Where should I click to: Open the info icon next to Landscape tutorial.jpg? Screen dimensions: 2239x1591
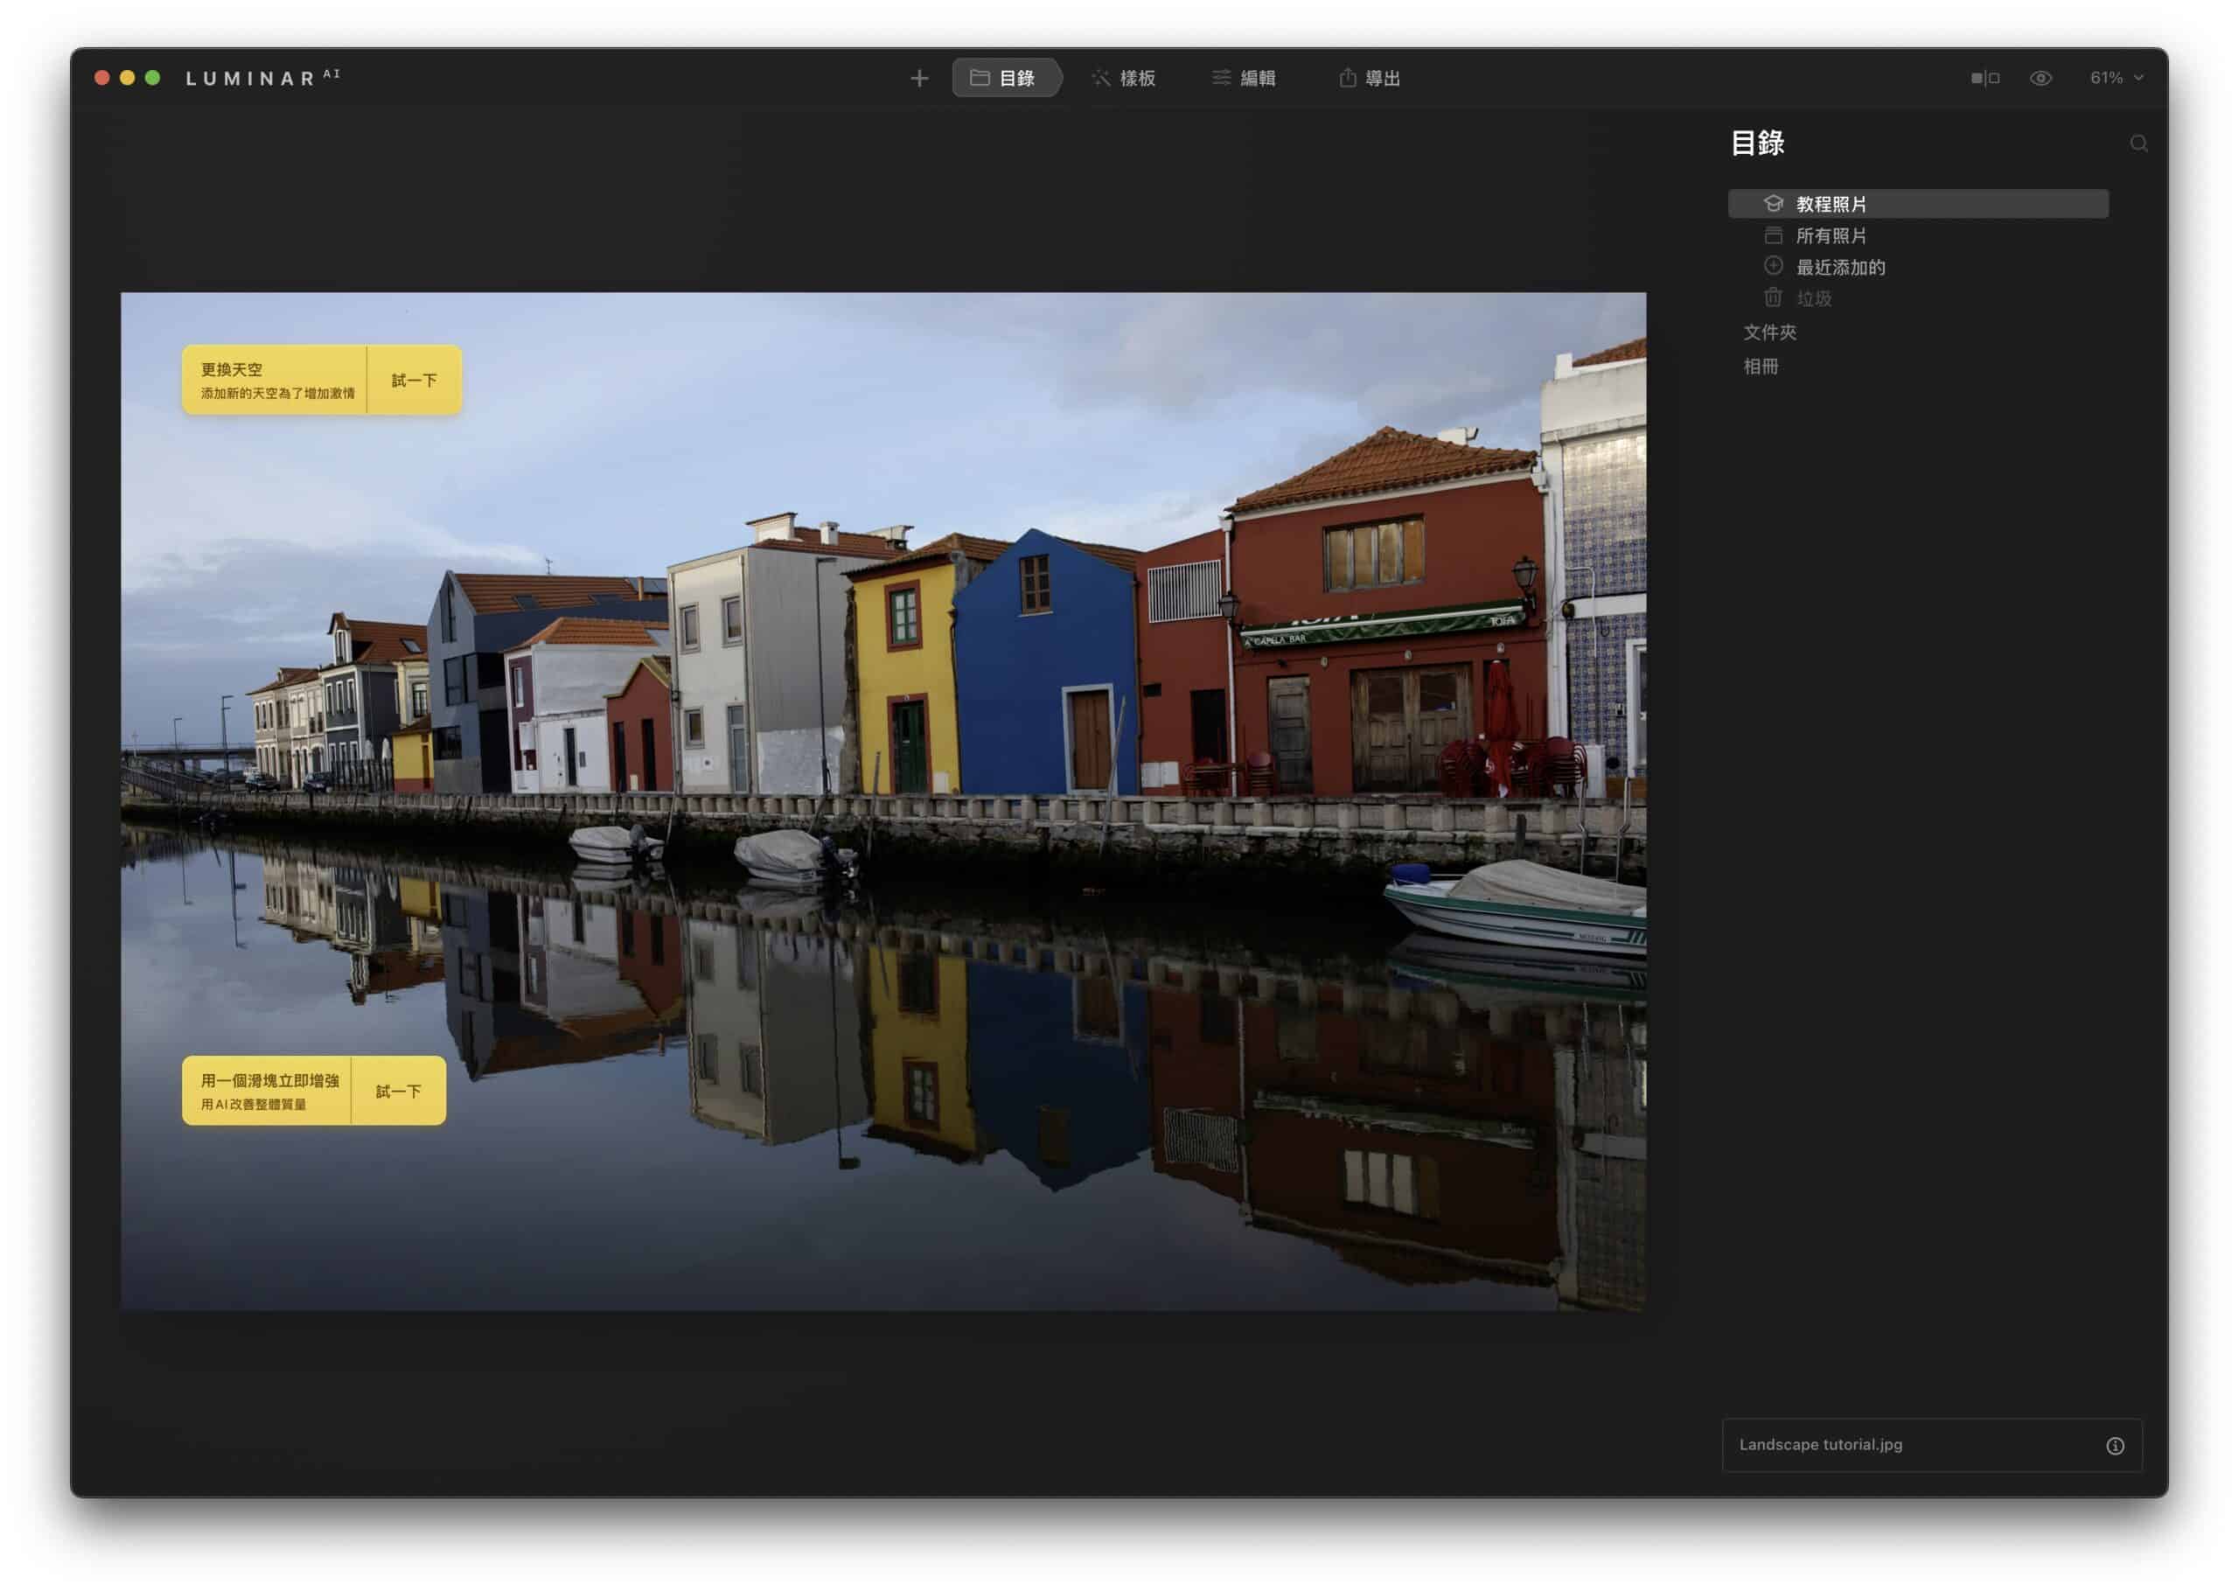pos(2115,1445)
